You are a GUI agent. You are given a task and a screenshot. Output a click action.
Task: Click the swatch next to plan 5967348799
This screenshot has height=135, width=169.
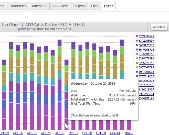click(x=137, y=67)
